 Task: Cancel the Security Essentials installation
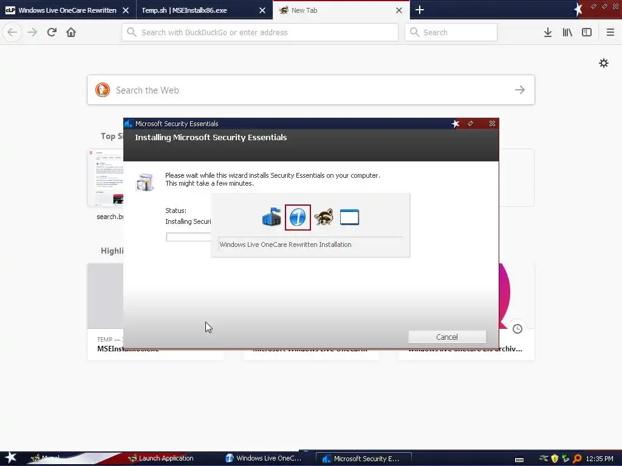point(447,337)
